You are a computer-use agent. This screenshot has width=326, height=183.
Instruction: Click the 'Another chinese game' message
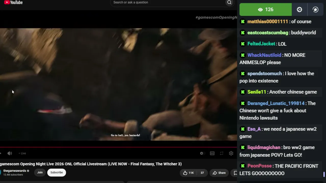click(293, 92)
